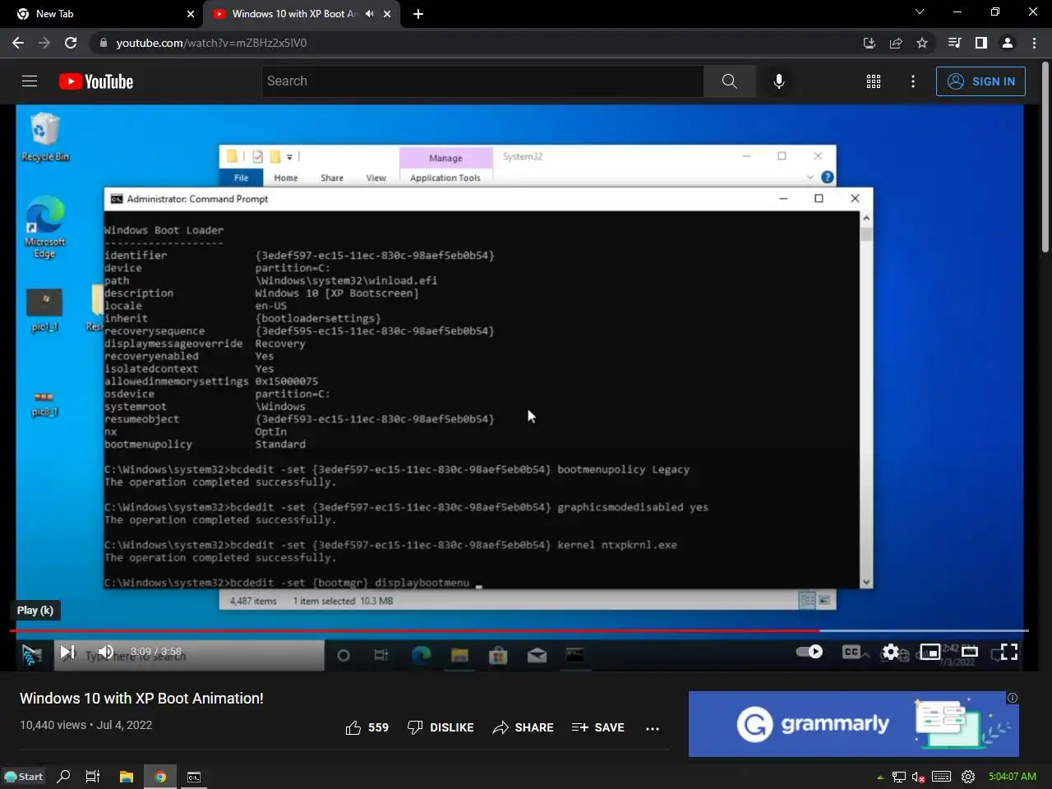
Task: Click the address bar URL
Action: click(x=211, y=43)
